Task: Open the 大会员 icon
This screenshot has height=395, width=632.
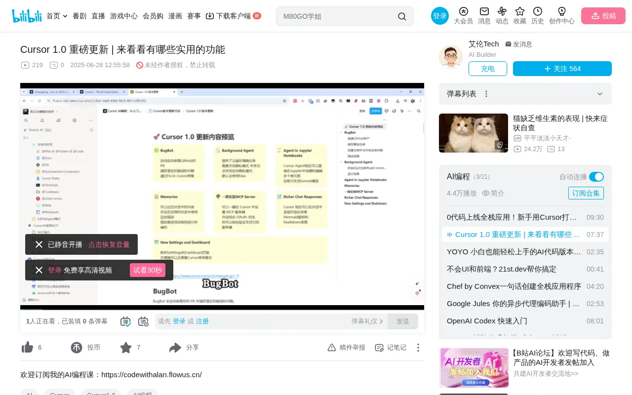Action: coord(463,11)
